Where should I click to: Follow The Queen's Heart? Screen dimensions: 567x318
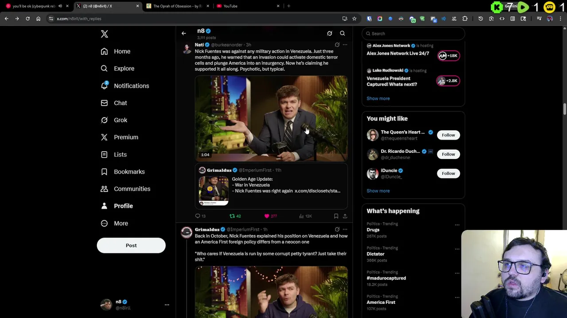pos(448,135)
